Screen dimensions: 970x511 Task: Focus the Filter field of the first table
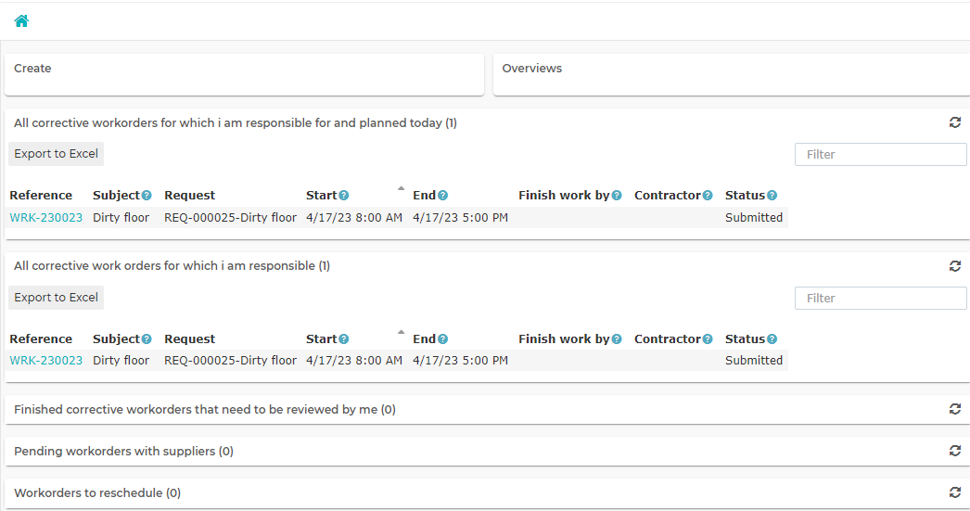click(880, 155)
